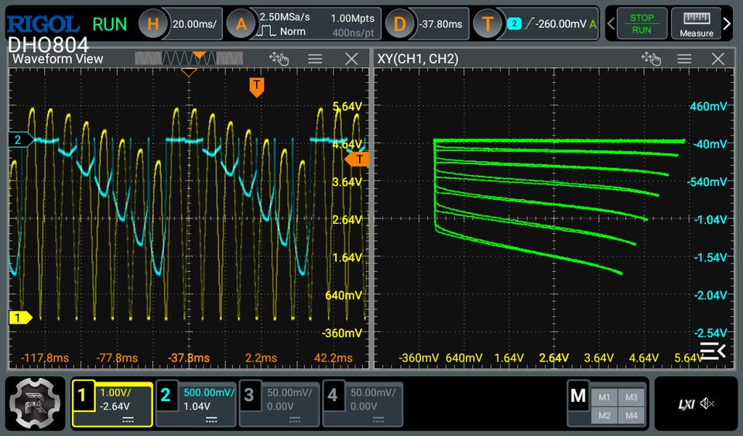Click the channel 1 offset -2.64V
The height and width of the screenshot is (436, 743).
[x=115, y=406]
